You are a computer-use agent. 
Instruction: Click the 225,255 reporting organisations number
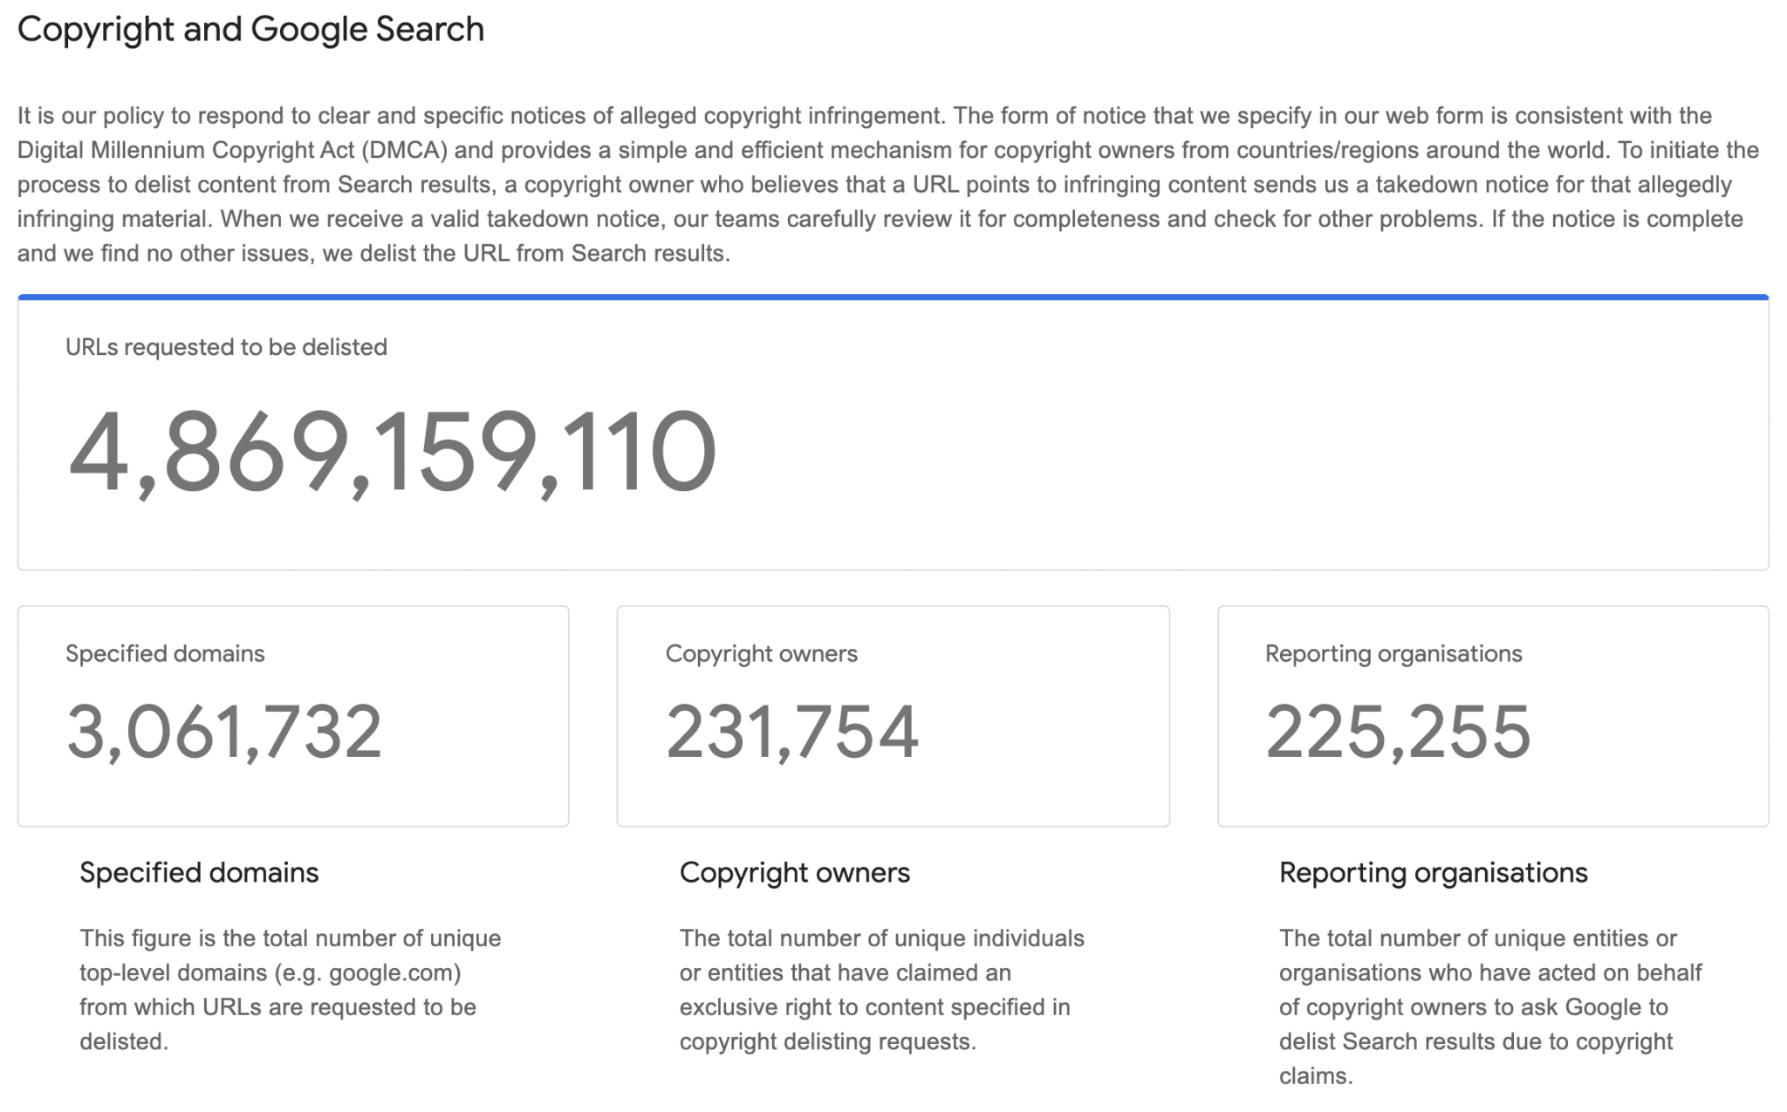click(x=1398, y=732)
